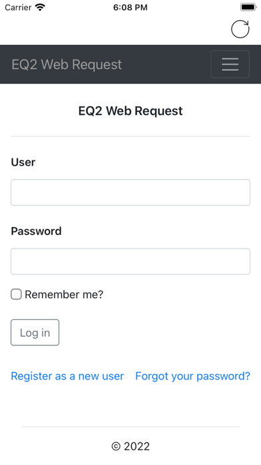Screen dimensions: 261x465
Task: Tap the Carrier label in status bar
Action: coord(18,7)
